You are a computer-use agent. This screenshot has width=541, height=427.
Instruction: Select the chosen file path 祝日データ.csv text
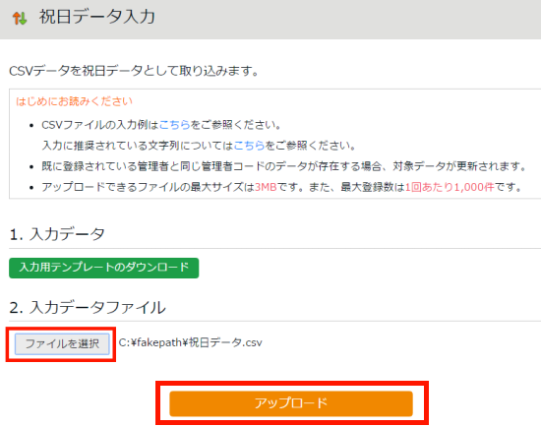pos(191,342)
